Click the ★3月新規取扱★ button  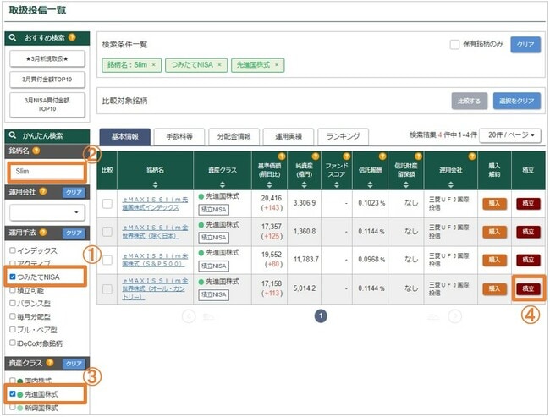tap(47, 58)
